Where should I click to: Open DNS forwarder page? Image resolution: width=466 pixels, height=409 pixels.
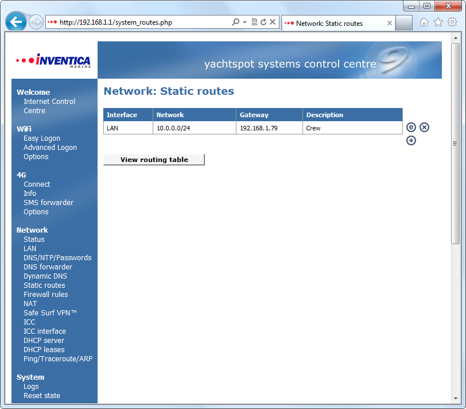click(48, 267)
